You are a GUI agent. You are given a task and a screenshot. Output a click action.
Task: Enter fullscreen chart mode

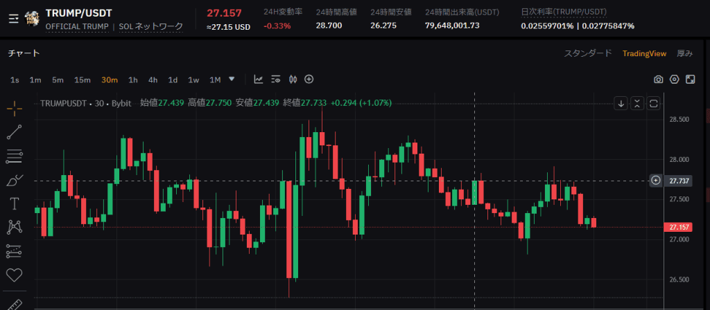click(690, 80)
